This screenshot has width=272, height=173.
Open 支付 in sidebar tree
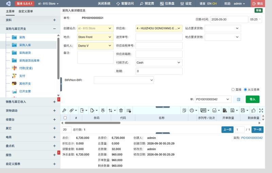point(22,76)
